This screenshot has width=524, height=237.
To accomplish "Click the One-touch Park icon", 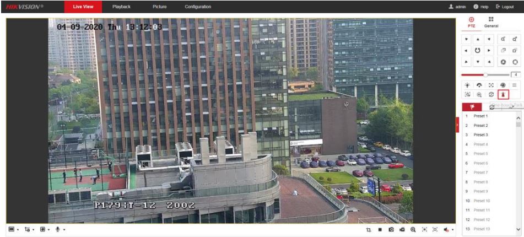I will point(503,95).
